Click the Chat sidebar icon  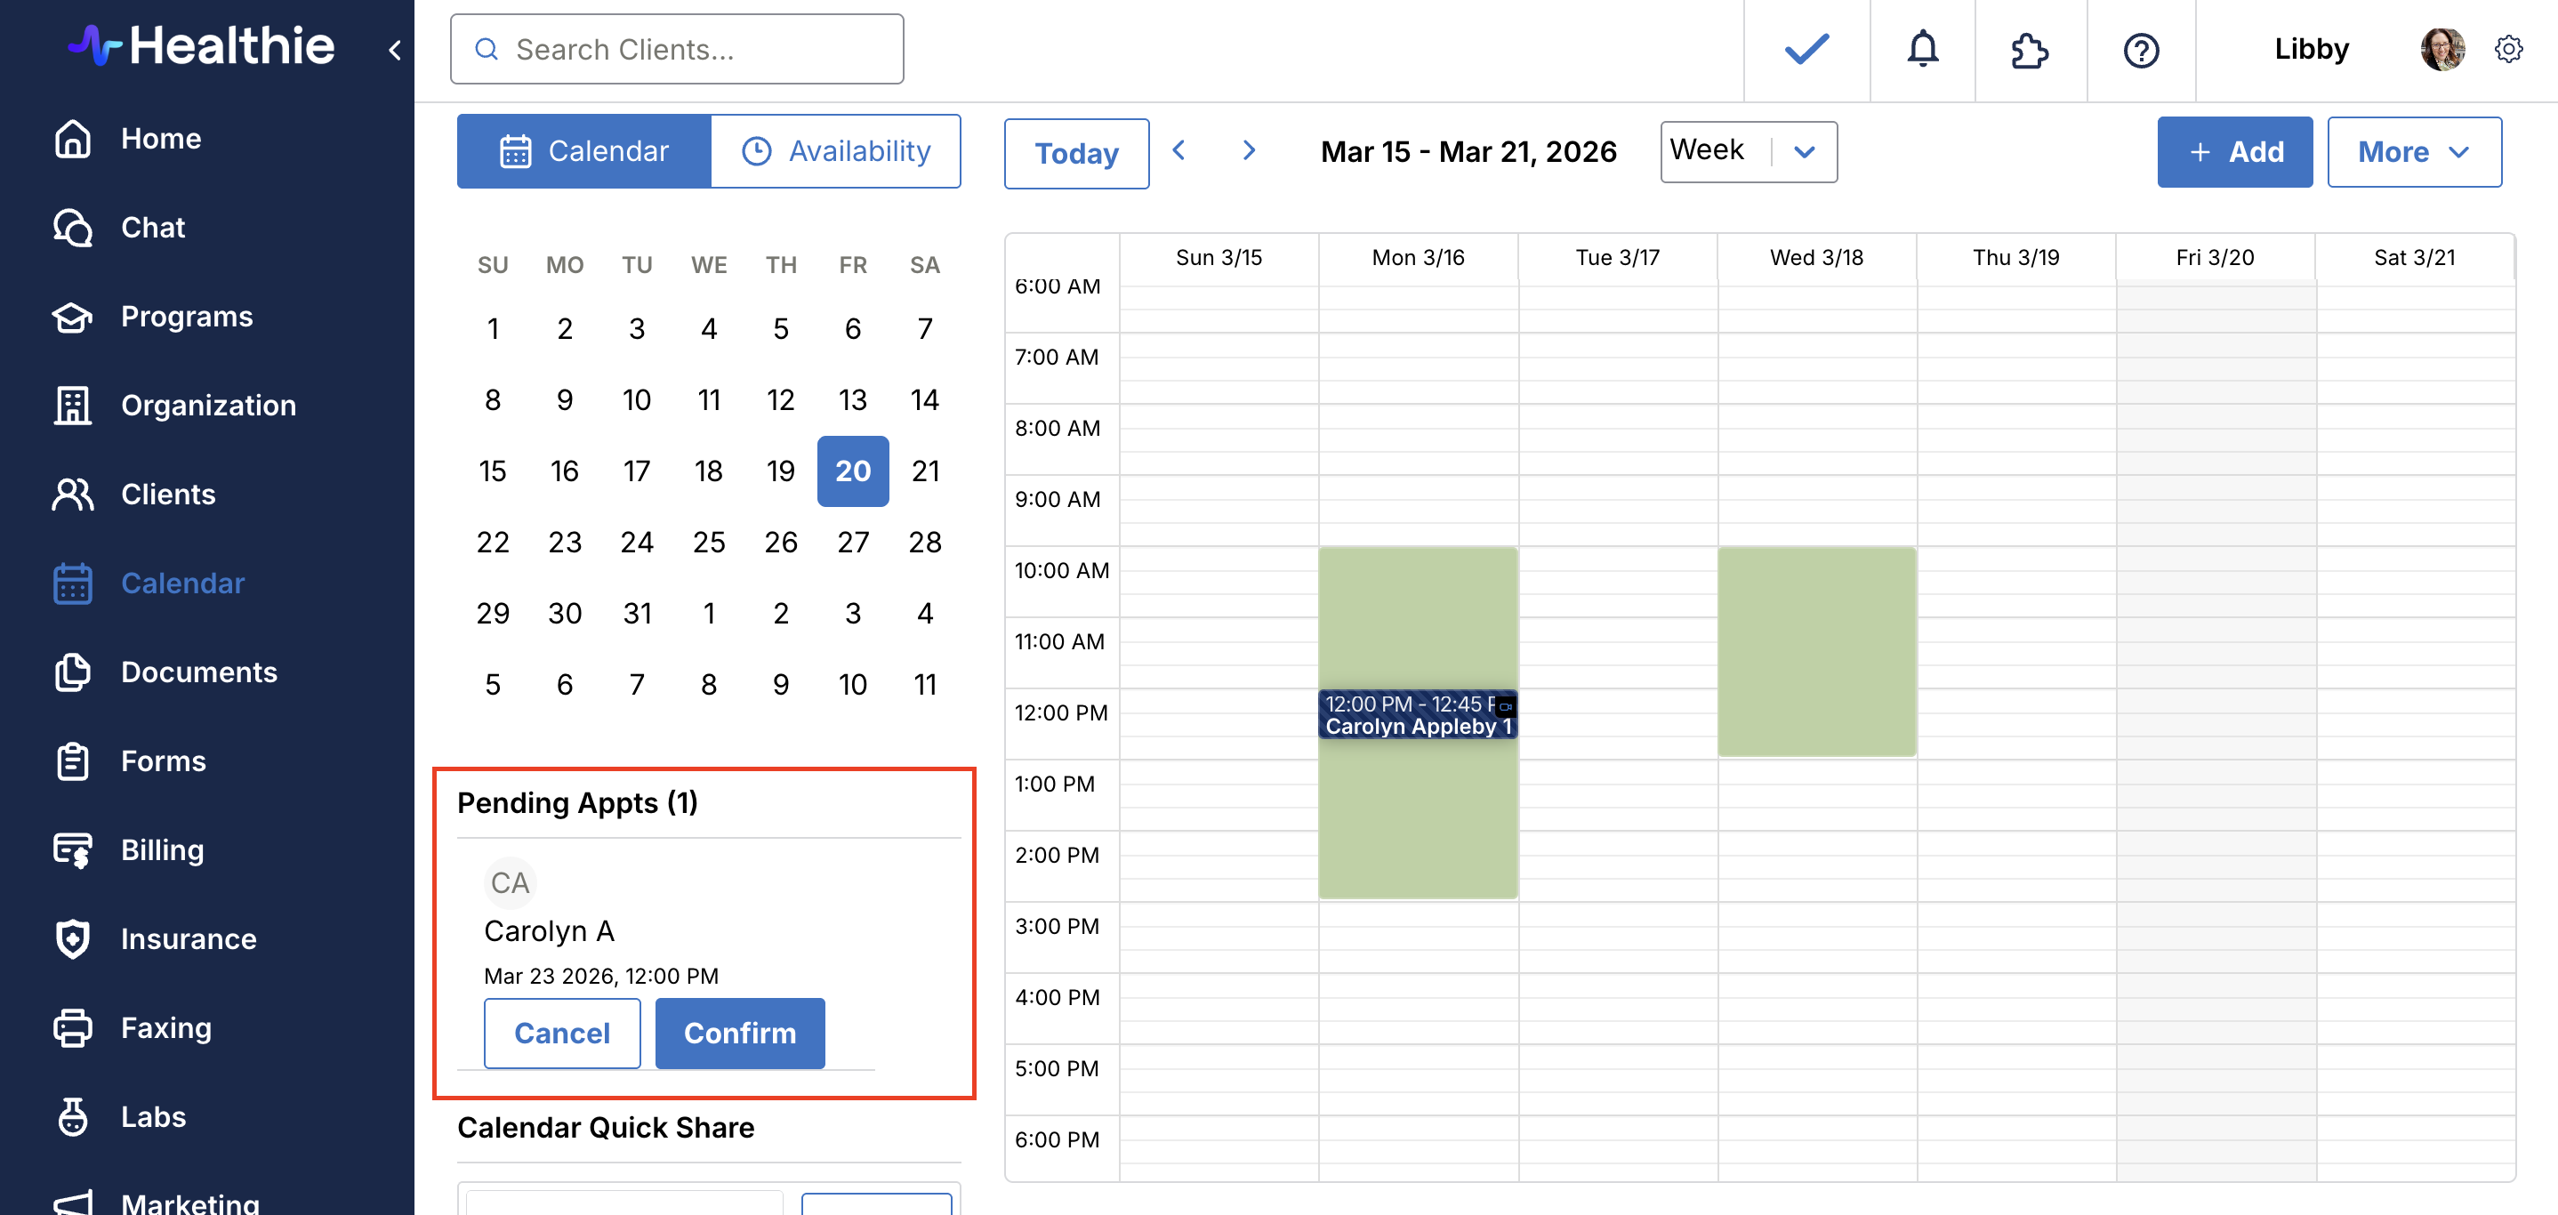click(73, 228)
